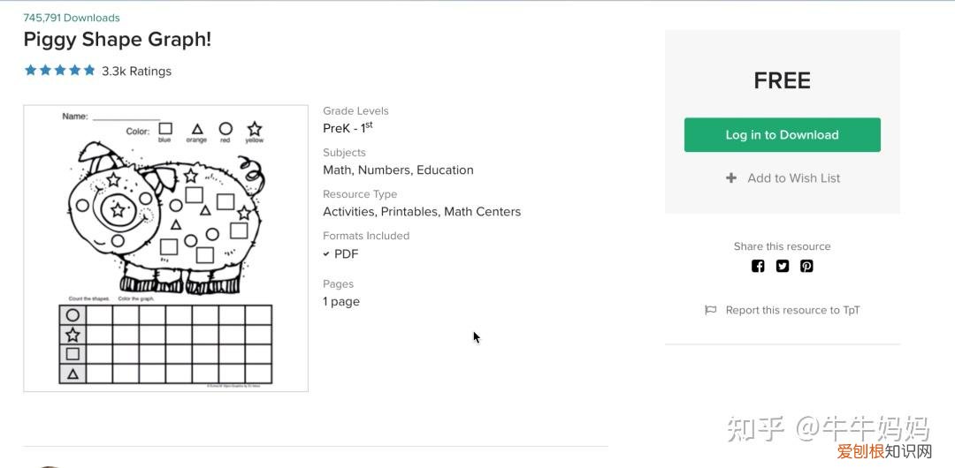Screen dimensions: 955x468
Task: Open the Piggy Shape Graph worksheet thumbnail
Action: 165,248
